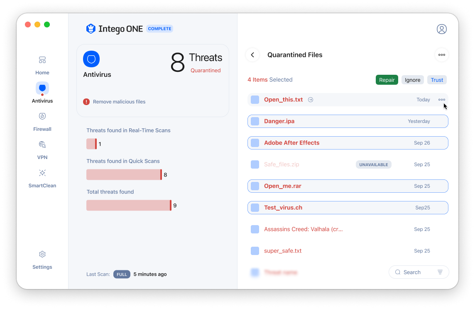Click the 'Today' date of Open_this.txt
475x309 pixels.
423,100
